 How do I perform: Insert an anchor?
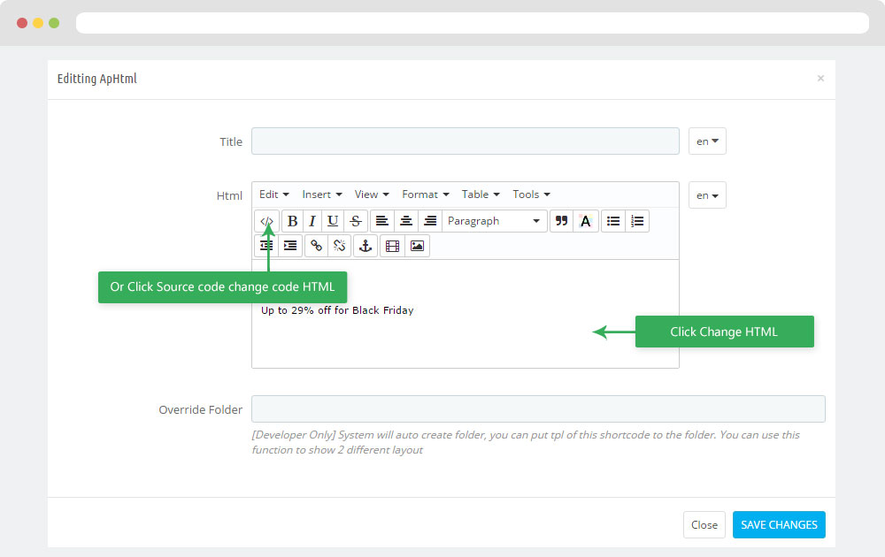pos(366,246)
